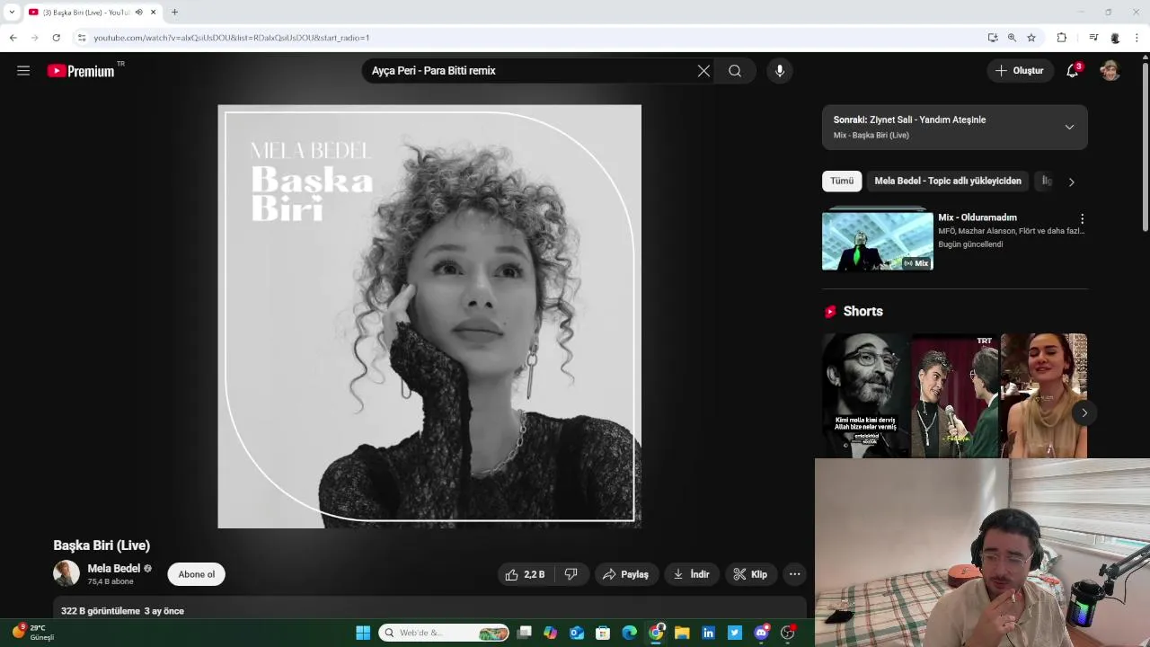Open File Explorer from the taskbar

pos(682,633)
